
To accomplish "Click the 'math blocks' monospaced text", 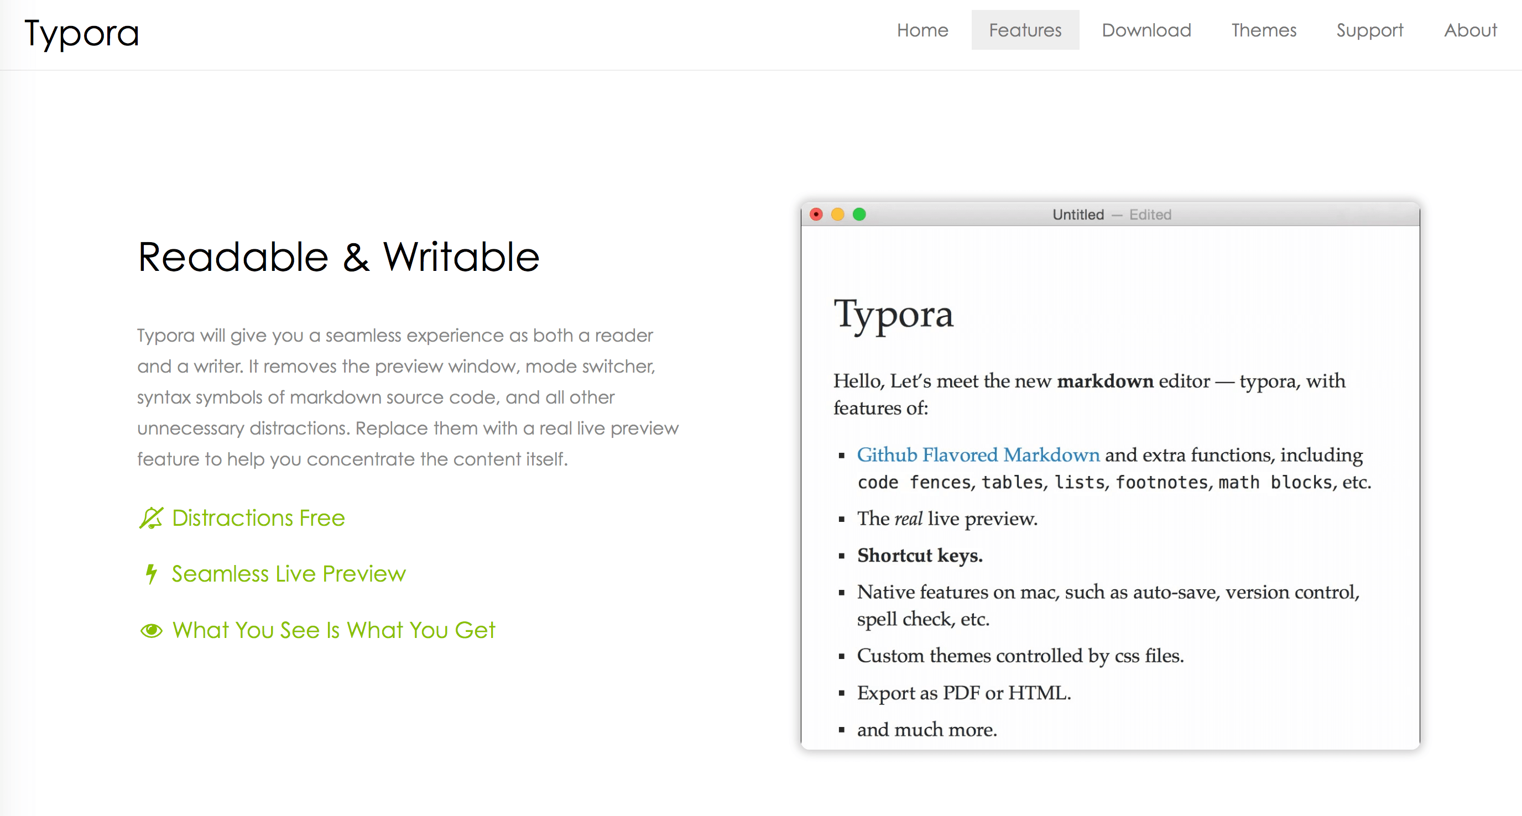I will pos(1275,483).
